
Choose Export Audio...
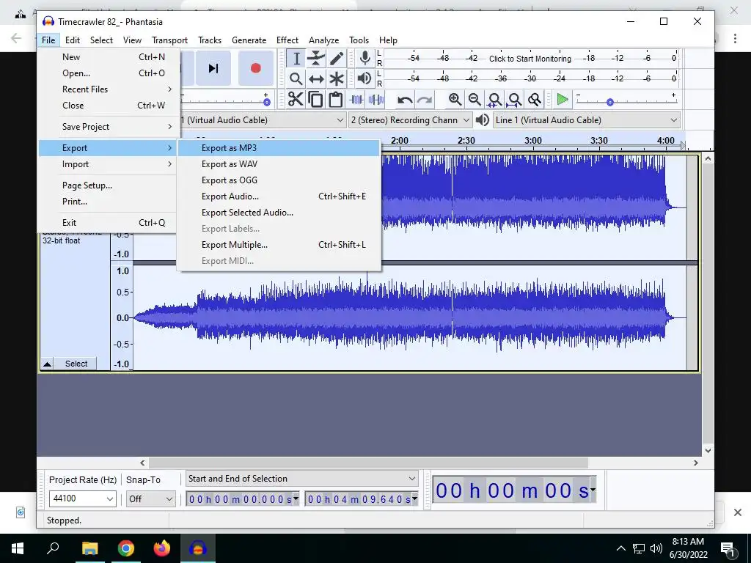click(279, 196)
